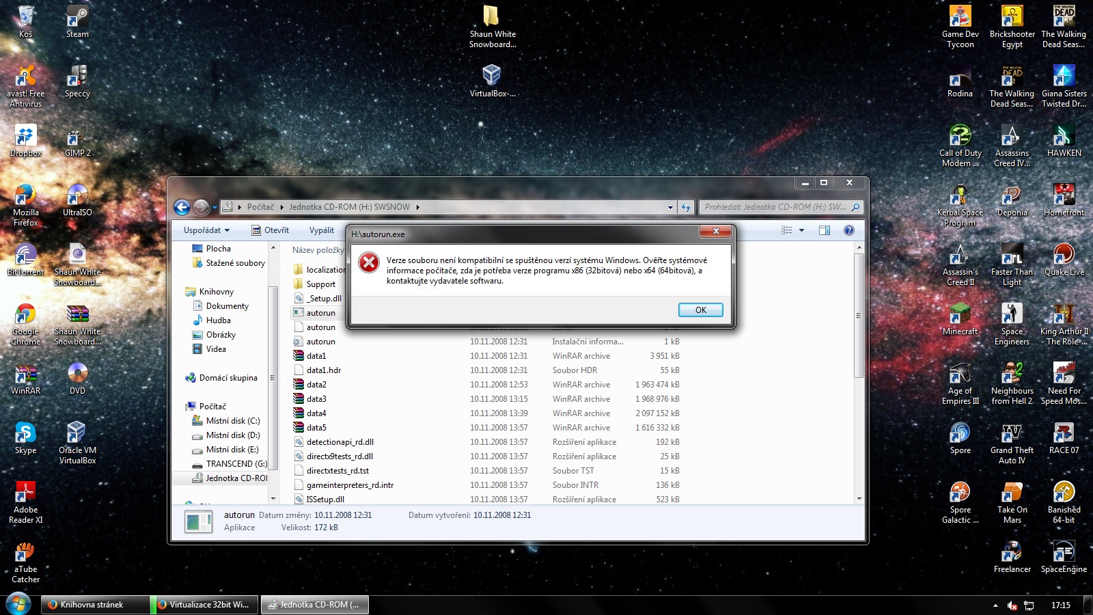This screenshot has height=615, width=1093.
Task: Open the HAWKEN desktop shortcut
Action: tap(1064, 141)
